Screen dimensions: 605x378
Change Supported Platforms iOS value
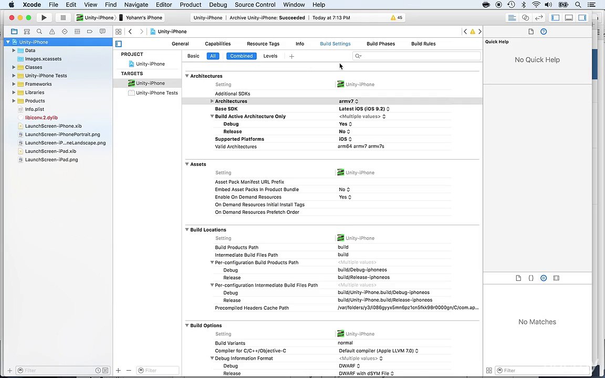point(346,139)
